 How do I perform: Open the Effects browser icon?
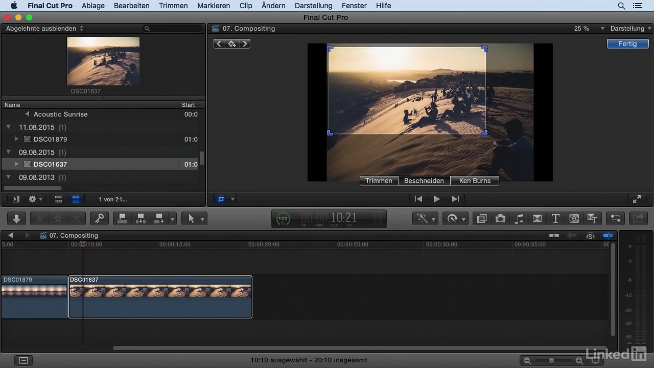click(x=482, y=219)
